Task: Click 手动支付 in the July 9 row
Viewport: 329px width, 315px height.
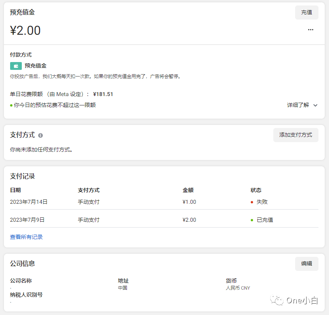Action: click(x=88, y=220)
